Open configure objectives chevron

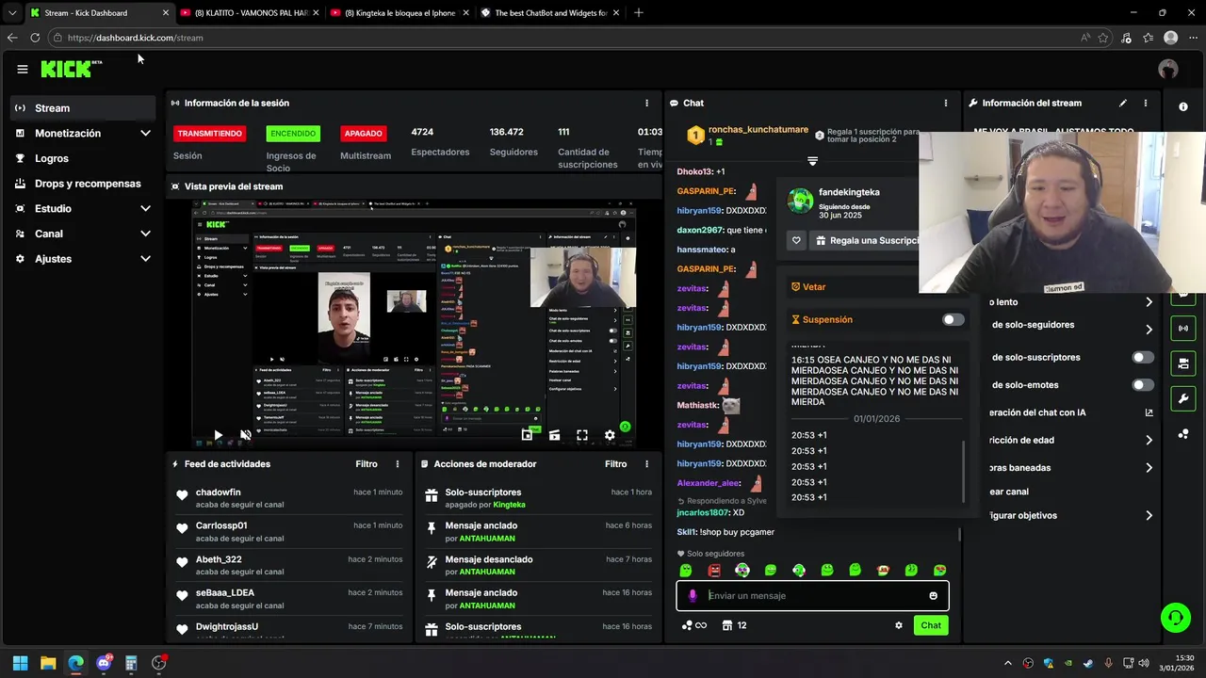click(x=1149, y=515)
